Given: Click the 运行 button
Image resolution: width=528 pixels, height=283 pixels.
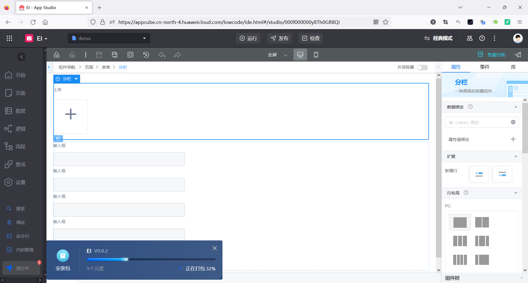Looking at the screenshot, I should tap(248, 38).
